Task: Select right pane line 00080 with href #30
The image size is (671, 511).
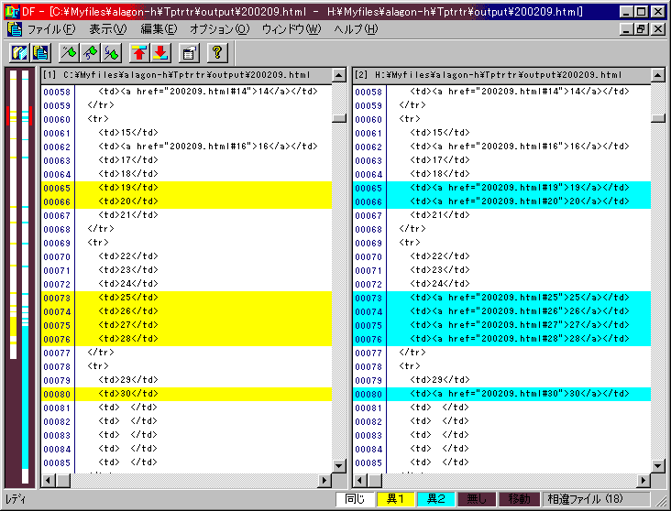Action: tap(502, 394)
